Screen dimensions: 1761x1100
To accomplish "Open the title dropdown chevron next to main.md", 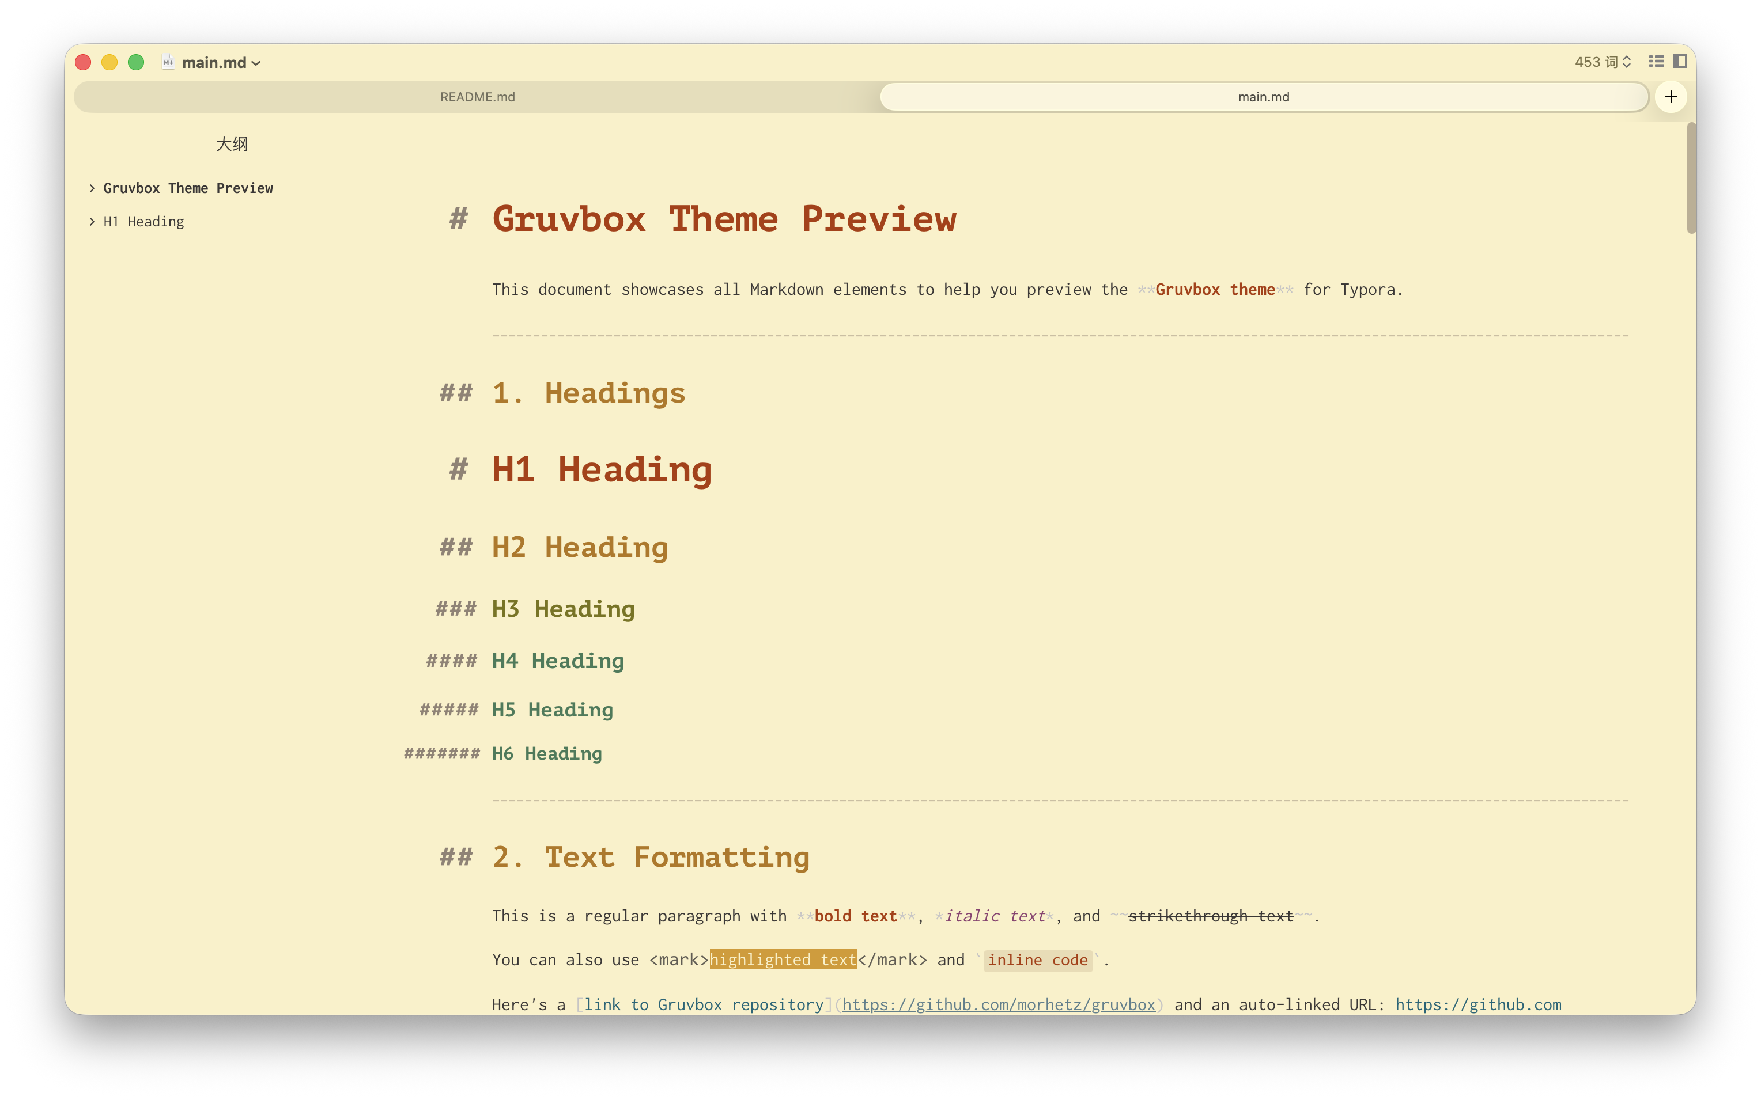I will [255, 63].
